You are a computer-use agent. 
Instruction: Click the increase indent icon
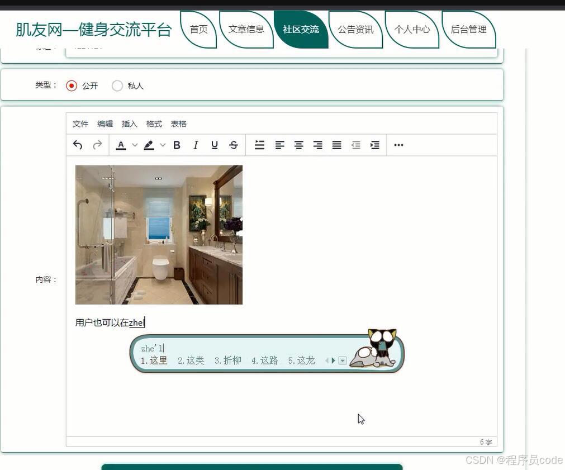[374, 145]
